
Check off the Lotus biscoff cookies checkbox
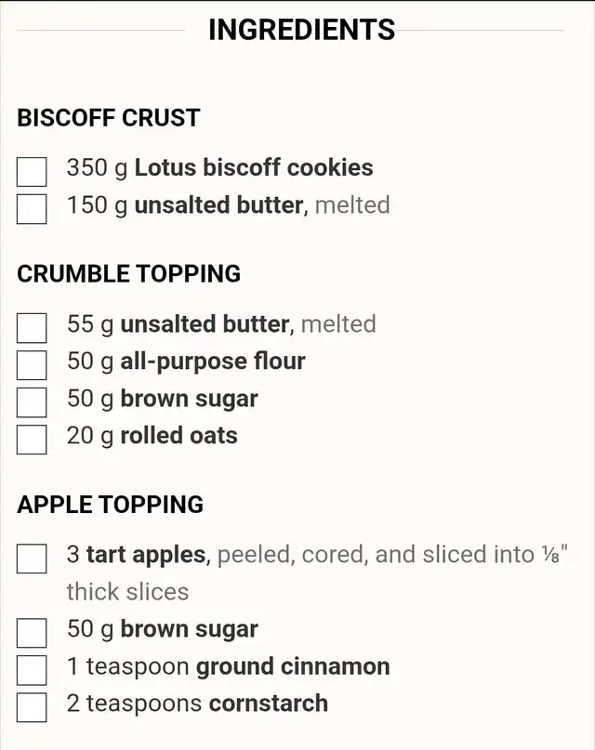32,172
